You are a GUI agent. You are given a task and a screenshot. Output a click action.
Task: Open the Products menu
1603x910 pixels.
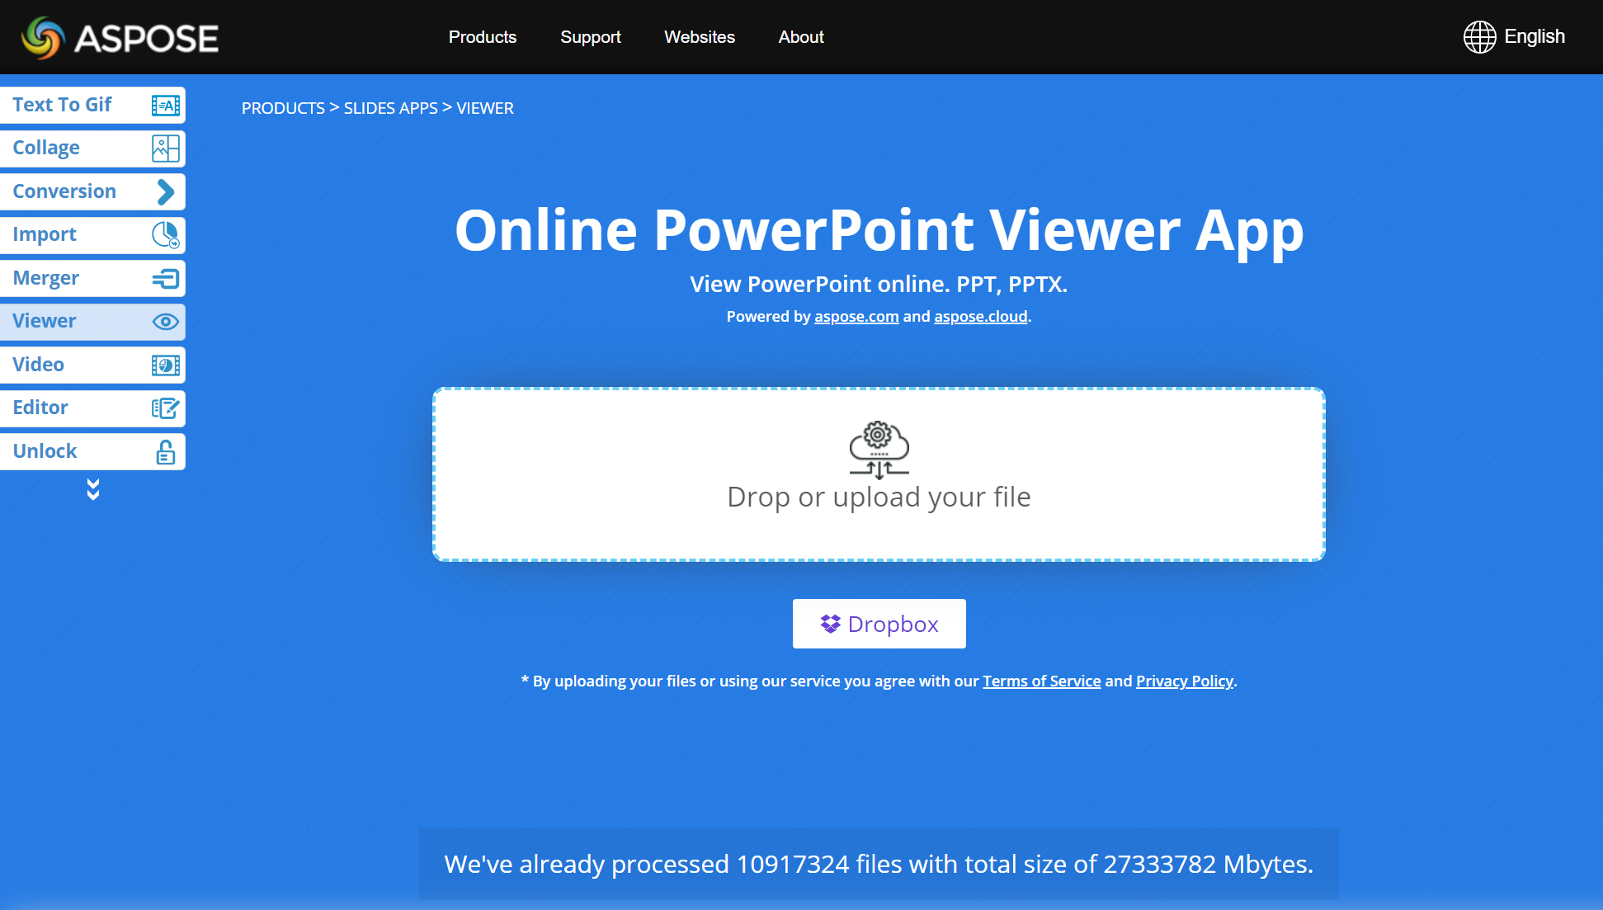point(483,37)
